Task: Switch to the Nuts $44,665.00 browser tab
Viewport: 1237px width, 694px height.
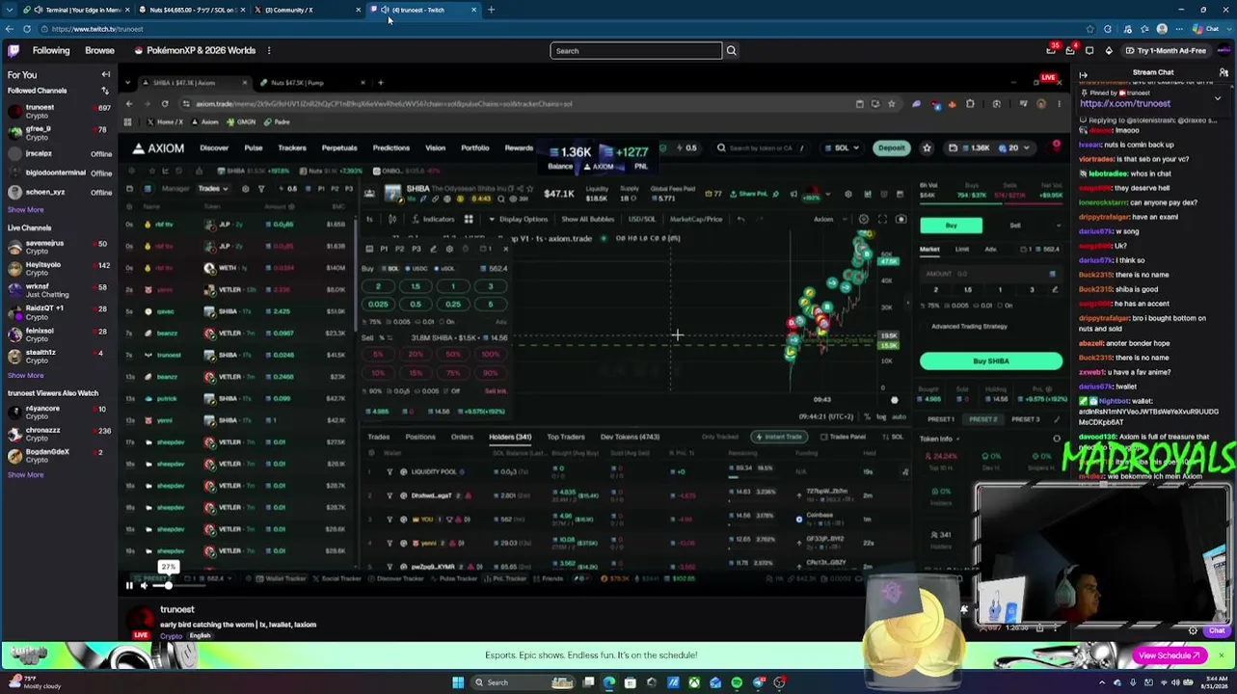Action: [x=190, y=10]
